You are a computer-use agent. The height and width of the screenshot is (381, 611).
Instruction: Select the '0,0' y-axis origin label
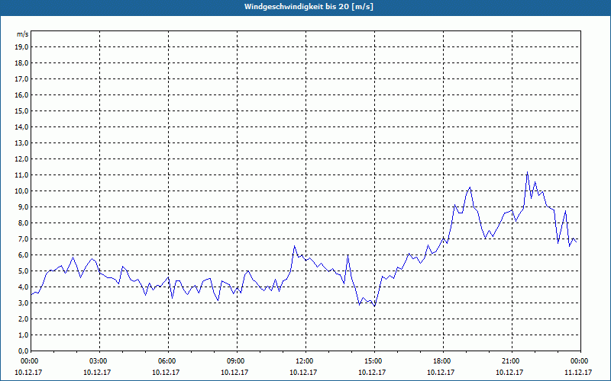[x=24, y=351]
